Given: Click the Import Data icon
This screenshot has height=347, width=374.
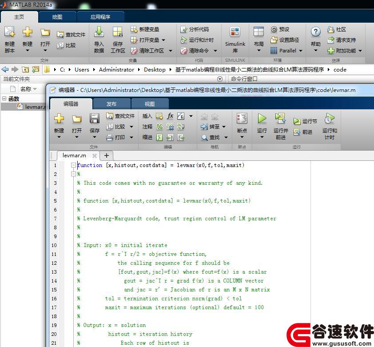Looking at the screenshot, I should (x=99, y=32).
